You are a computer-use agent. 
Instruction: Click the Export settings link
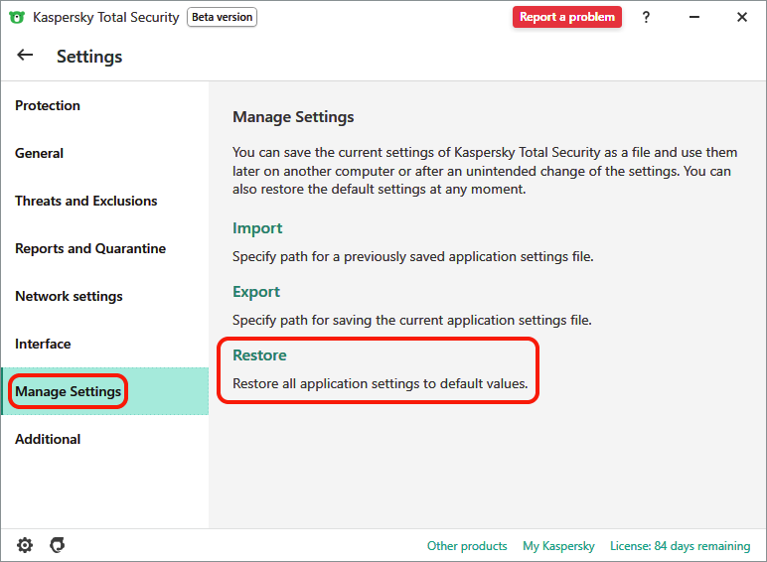(x=256, y=292)
